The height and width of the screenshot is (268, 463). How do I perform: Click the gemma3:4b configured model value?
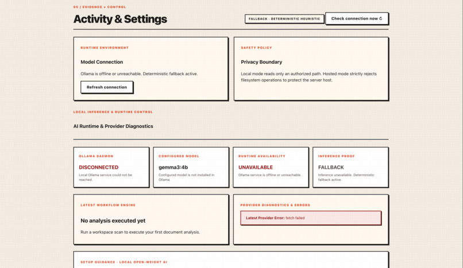pyautogui.click(x=173, y=167)
